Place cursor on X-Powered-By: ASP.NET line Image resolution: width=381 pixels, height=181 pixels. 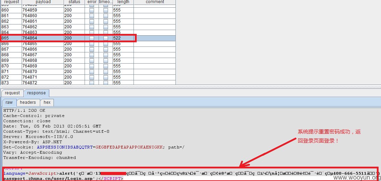33,142
